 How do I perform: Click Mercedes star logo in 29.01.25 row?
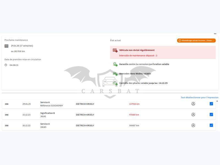[193, 104]
